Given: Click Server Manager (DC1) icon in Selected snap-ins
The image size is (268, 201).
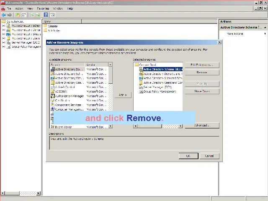Looking at the screenshot, I should [x=141, y=87].
